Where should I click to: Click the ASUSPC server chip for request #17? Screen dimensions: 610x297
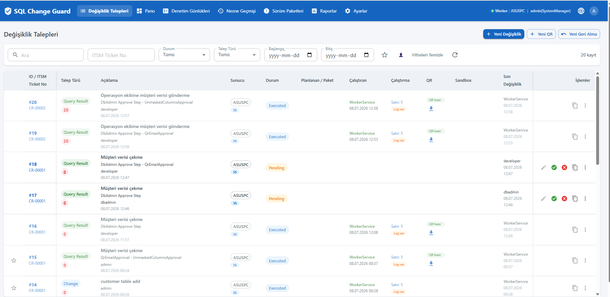[241, 195]
